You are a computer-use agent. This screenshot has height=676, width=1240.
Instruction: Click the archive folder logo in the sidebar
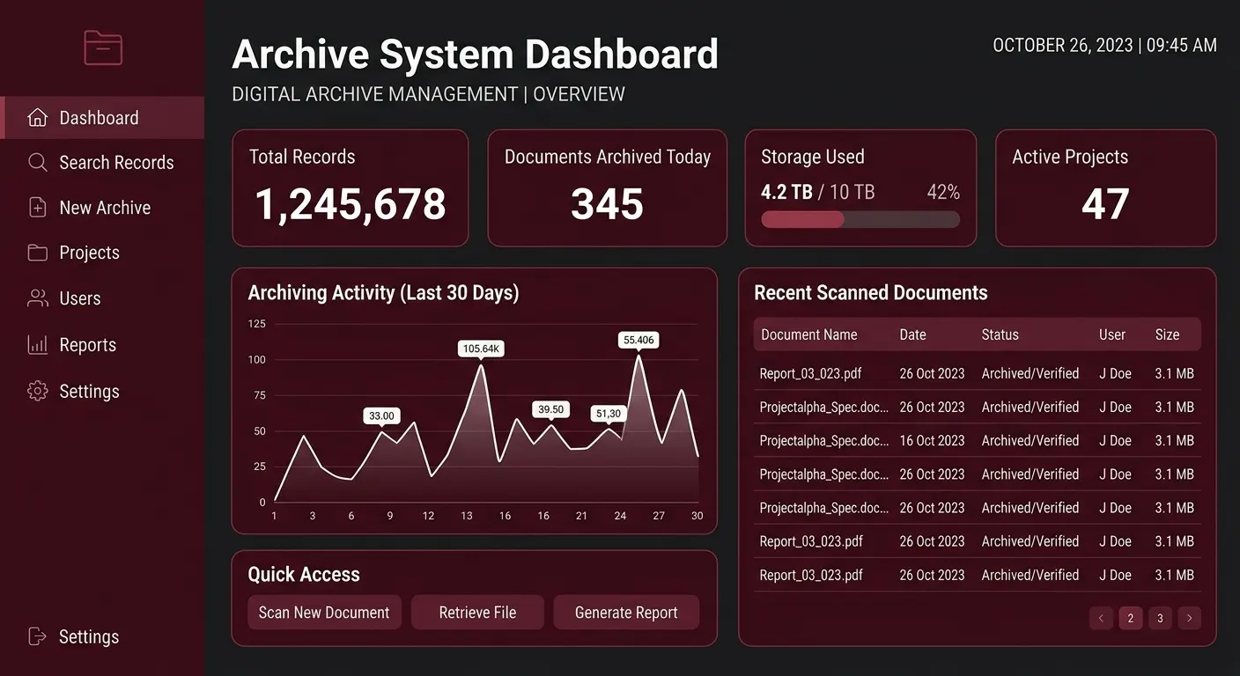(103, 48)
